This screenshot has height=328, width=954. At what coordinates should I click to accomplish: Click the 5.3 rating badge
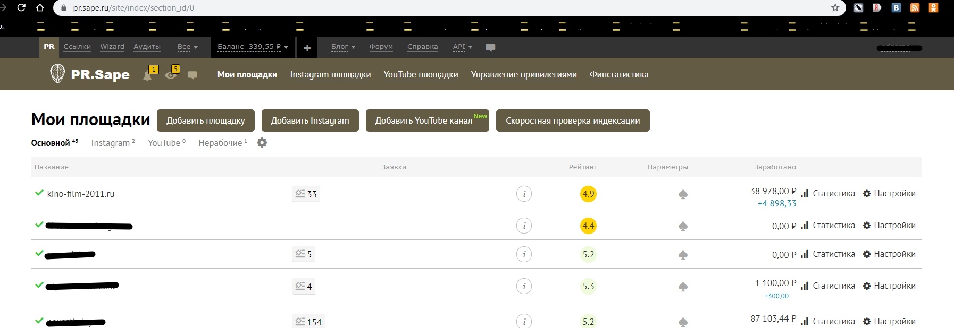[588, 286]
